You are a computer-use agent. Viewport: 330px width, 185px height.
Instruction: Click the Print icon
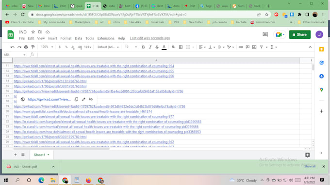26,47
